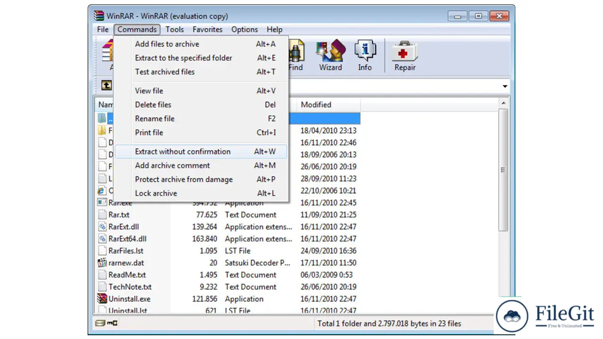The height and width of the screenshot is (339, 603).
Task: Click the Rar.txt size 77.625
Action: click(x=206, y=215)
